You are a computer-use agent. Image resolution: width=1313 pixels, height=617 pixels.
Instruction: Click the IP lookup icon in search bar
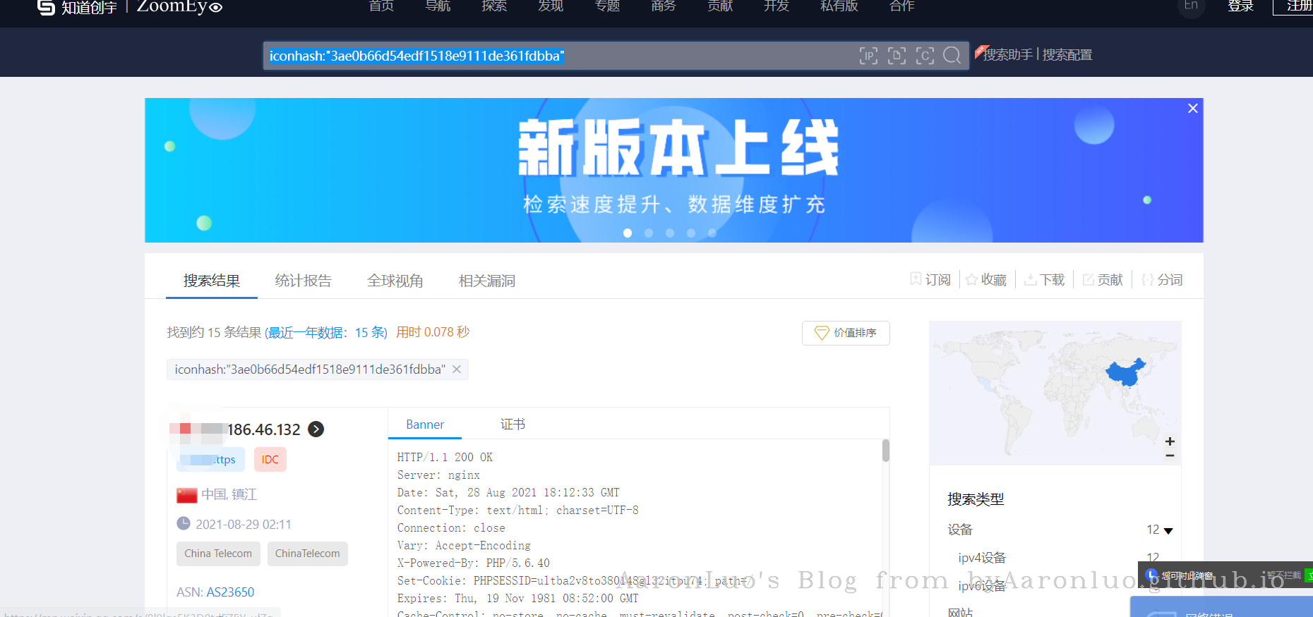pyautogui.click(x=868, y=56)
